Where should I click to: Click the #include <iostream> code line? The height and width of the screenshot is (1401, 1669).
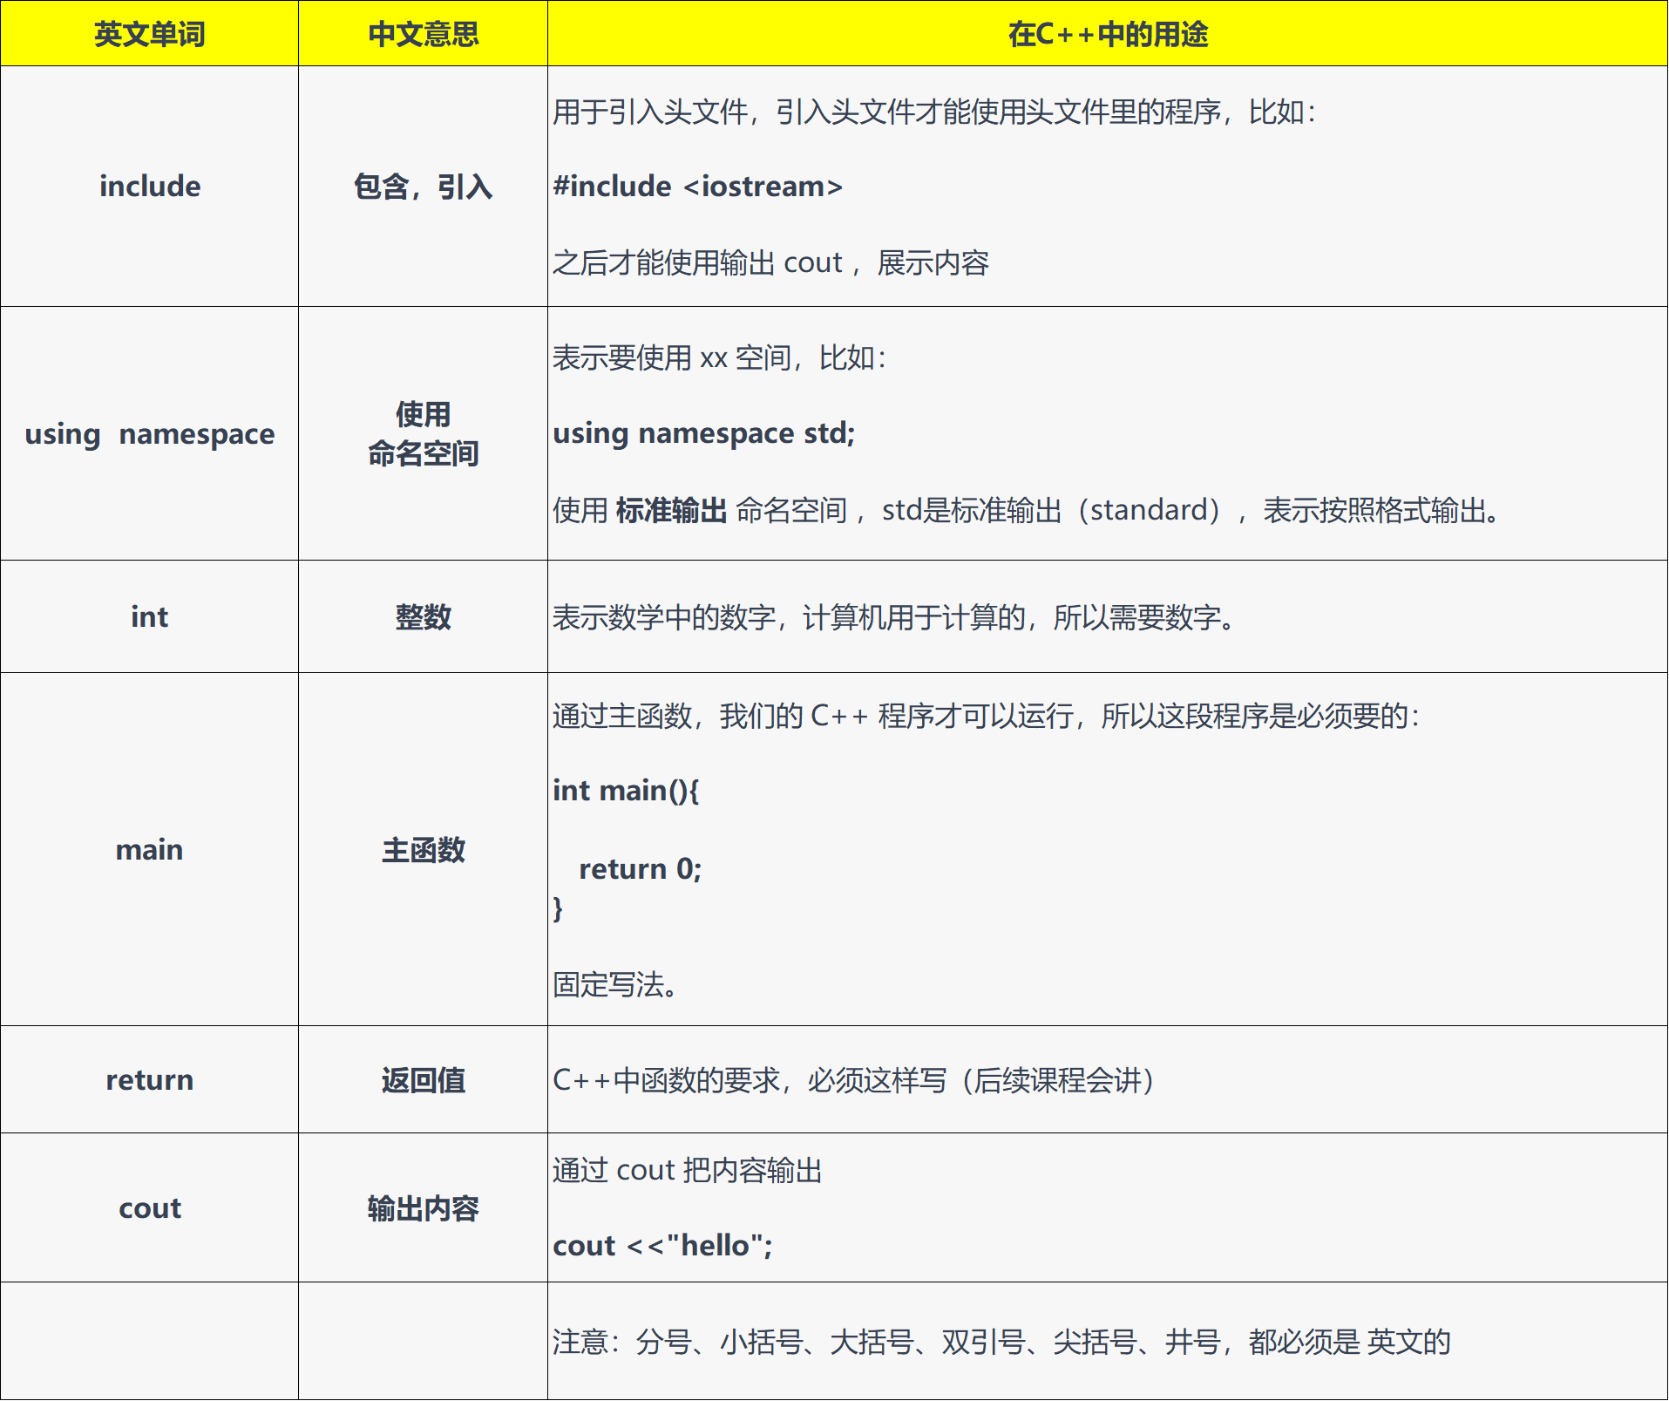[697, 187]
